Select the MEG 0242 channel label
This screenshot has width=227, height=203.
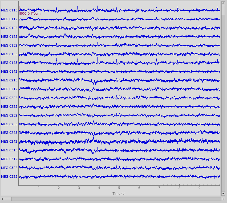(9, 142)
